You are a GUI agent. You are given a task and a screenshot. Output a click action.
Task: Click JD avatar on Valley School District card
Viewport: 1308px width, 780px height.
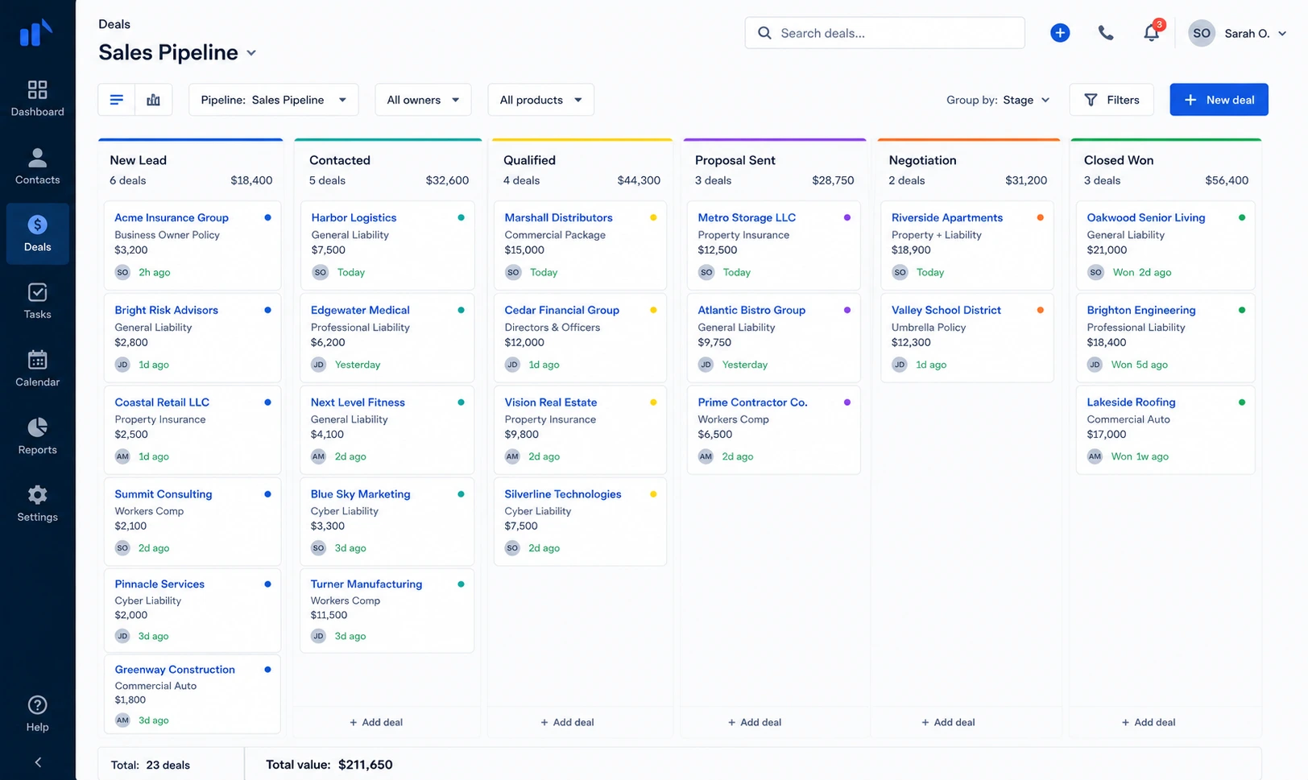[x=900, y=365]
